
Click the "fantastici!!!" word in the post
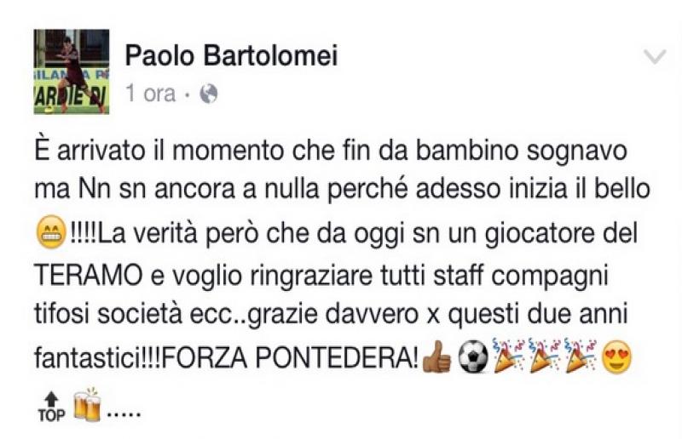click(99, 358)
